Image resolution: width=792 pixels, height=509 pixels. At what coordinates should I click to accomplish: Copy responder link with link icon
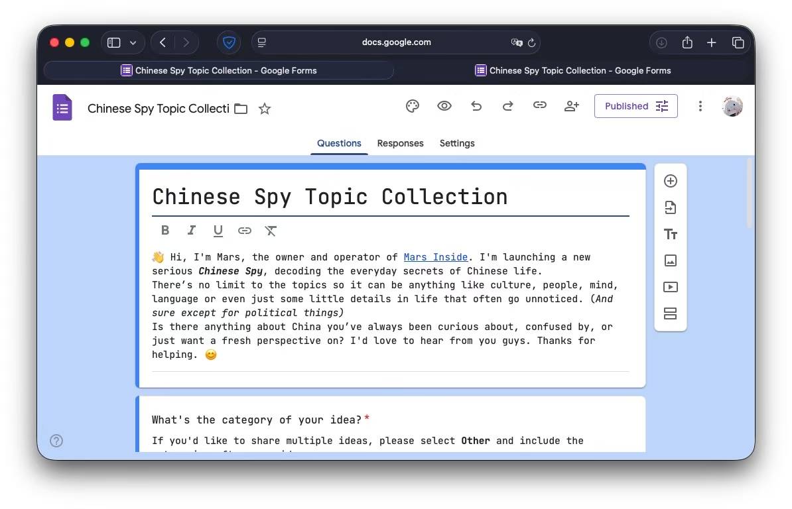tap(540, 106)
